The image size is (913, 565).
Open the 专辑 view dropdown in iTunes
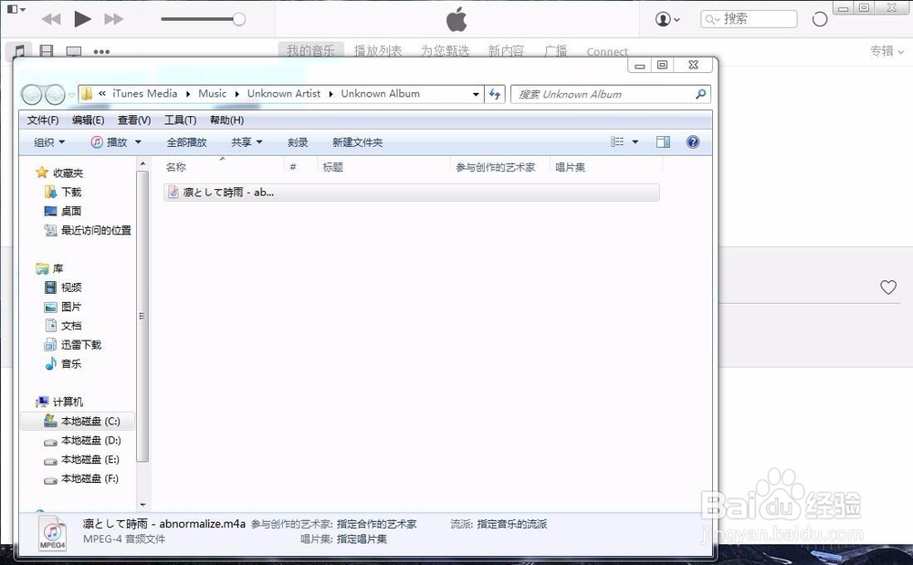[887, 51]
